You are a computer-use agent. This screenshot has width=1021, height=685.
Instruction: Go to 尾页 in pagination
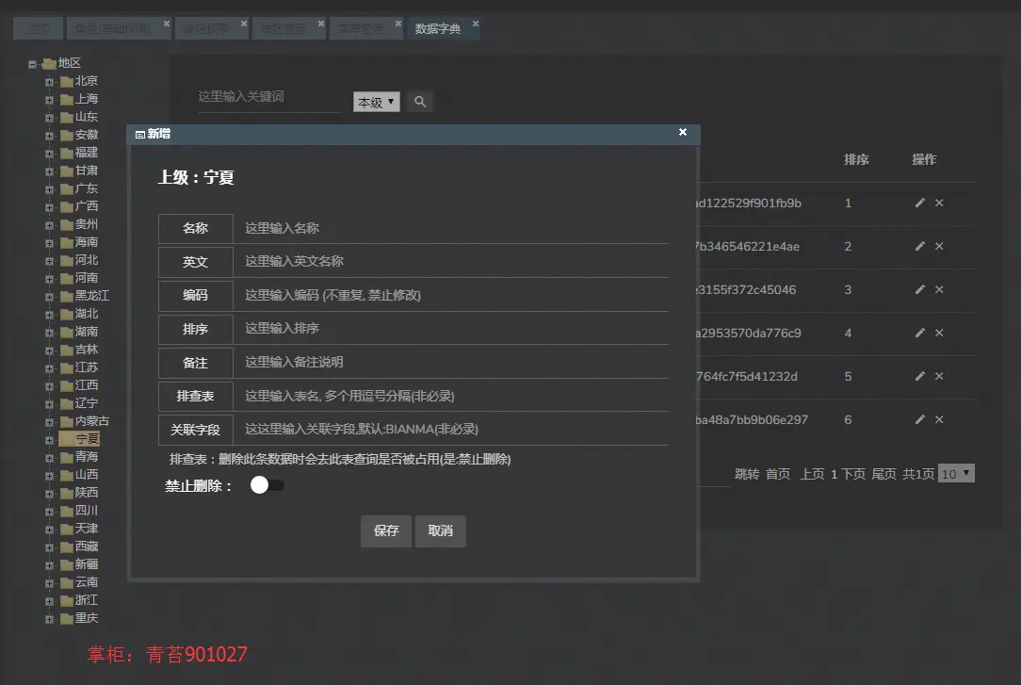[884, 474]
